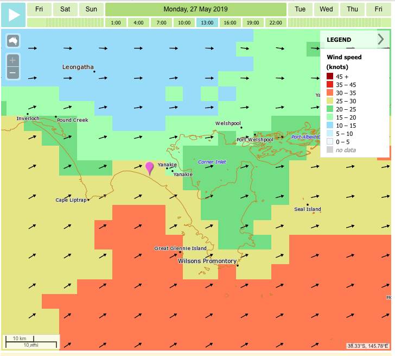Zoom in with the plus button

point(13,60)
